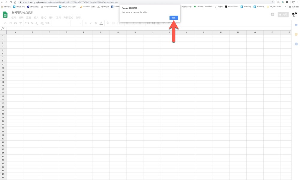Click the Merge cells icon
Screen dimensions: 300x180
pyautogui.click(x=118, y=23)
